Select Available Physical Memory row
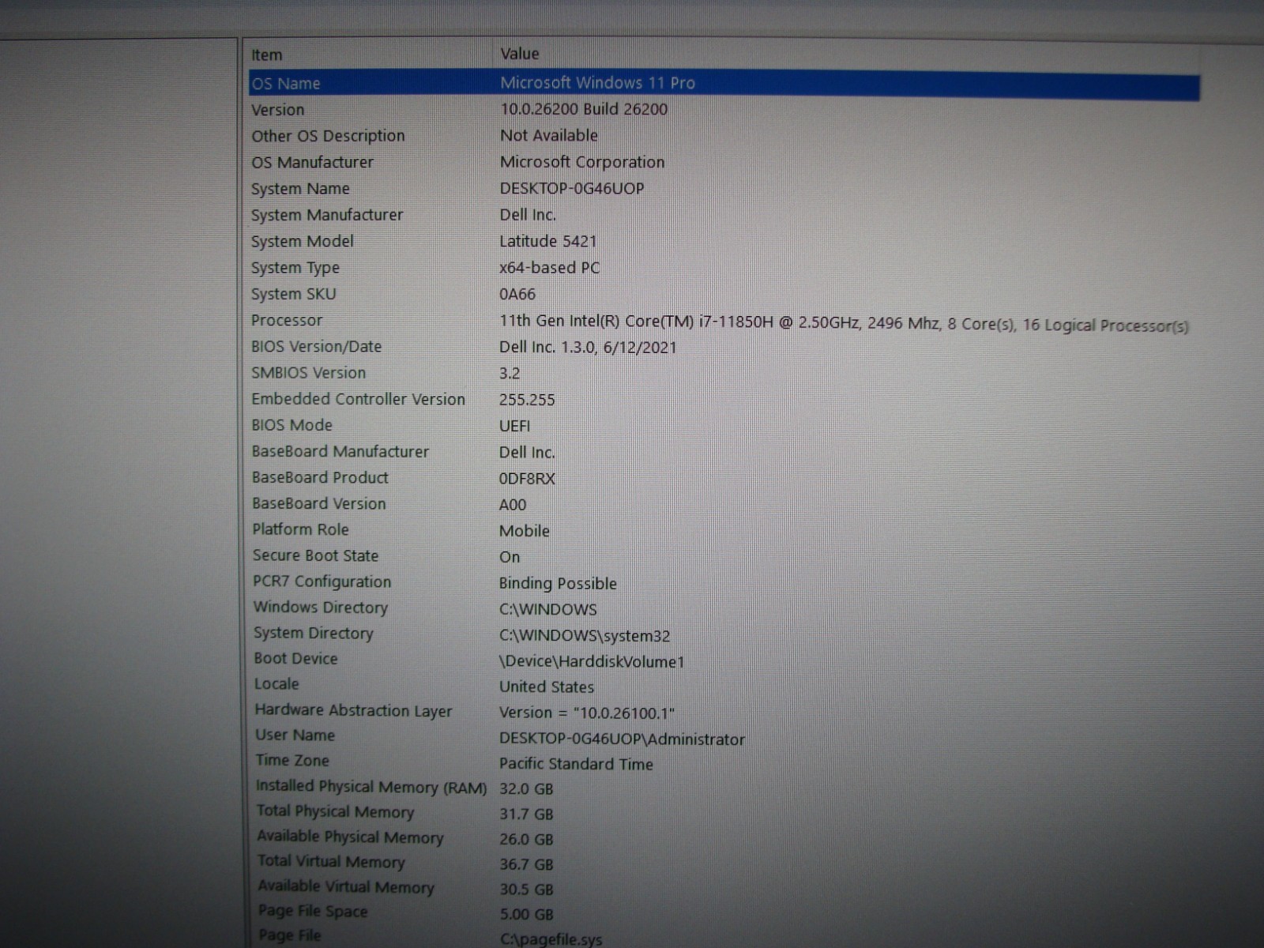Viewport: 1264px width, 948px height. pyautogui.click(x=350, y=837)
